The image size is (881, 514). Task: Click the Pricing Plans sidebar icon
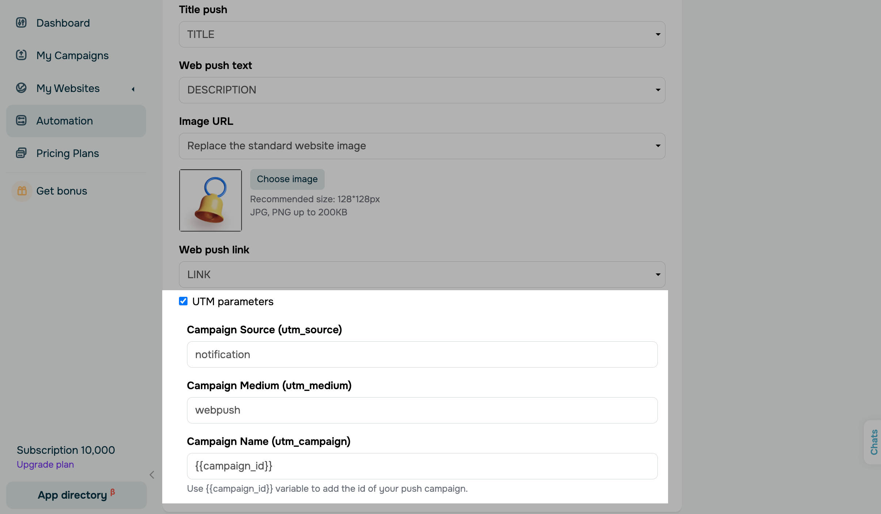[x=21, y=153]
